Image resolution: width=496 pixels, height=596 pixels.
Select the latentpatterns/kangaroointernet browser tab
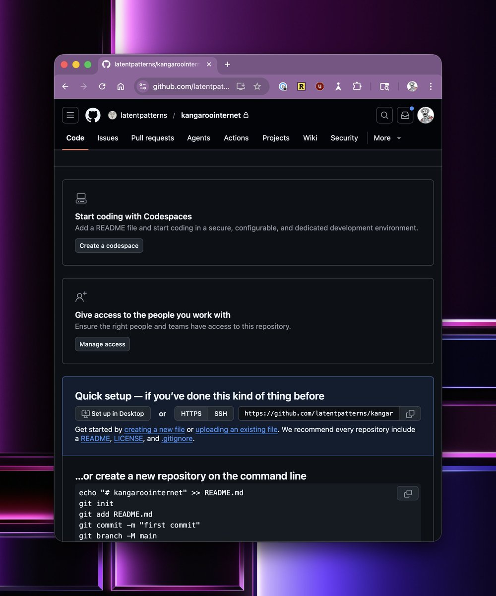pyautogui.click(x=158, y=65)
